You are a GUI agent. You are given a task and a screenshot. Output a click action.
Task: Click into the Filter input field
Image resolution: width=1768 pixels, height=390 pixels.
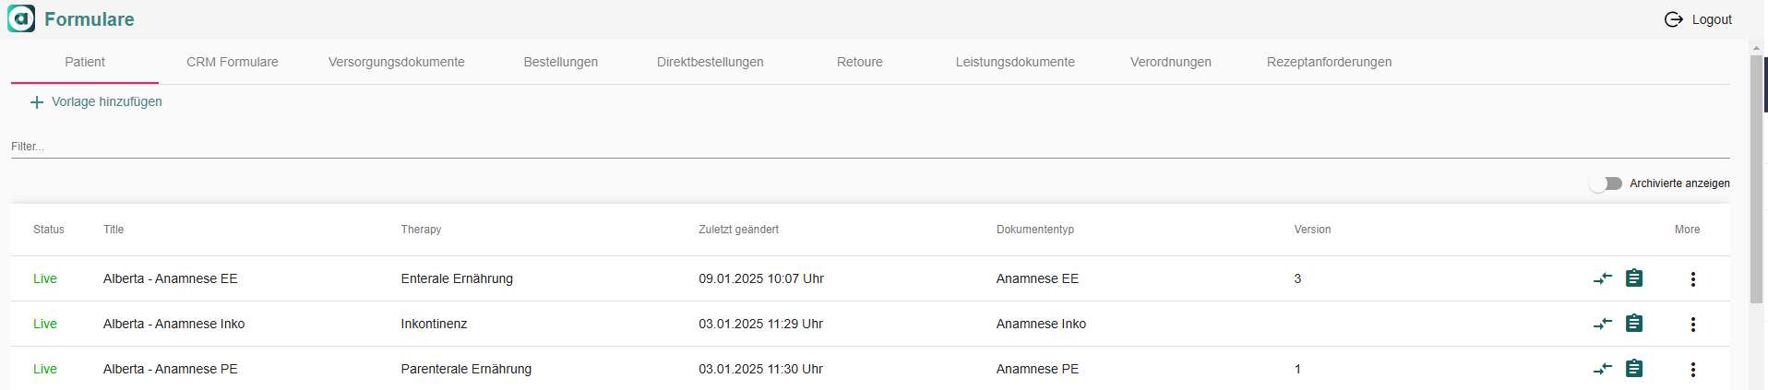(x=867, y=147)
